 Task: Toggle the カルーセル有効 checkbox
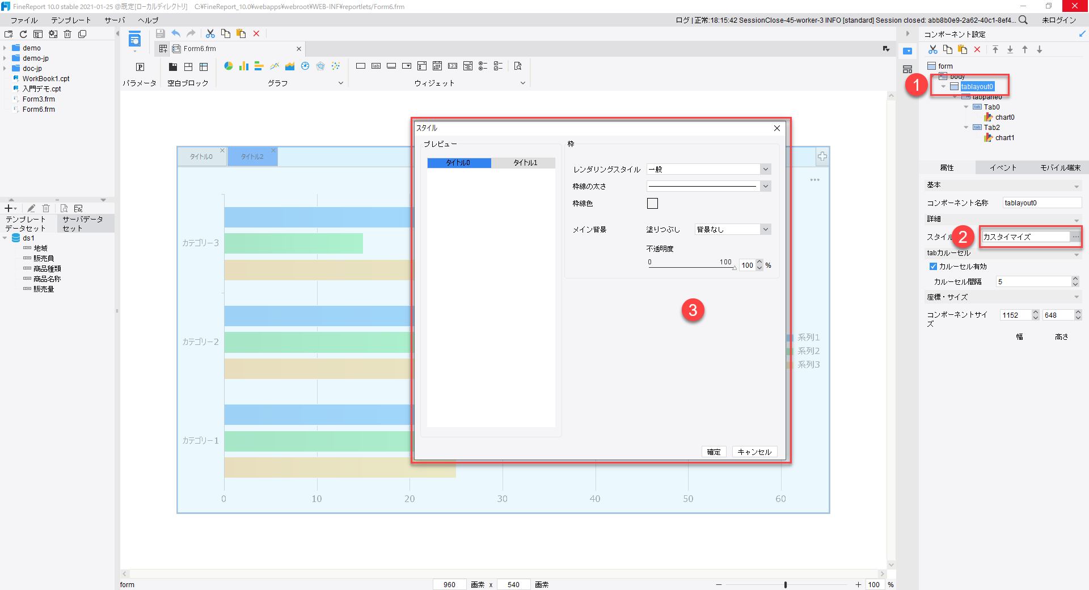(933, 267)
